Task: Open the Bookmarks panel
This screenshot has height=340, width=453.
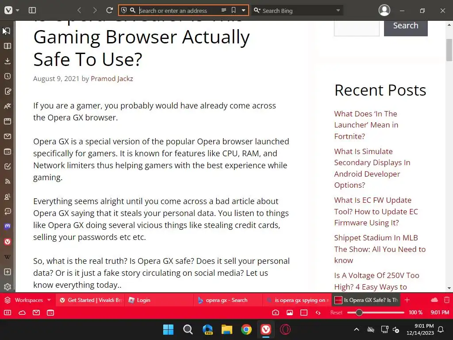Action: click(8, 31)
